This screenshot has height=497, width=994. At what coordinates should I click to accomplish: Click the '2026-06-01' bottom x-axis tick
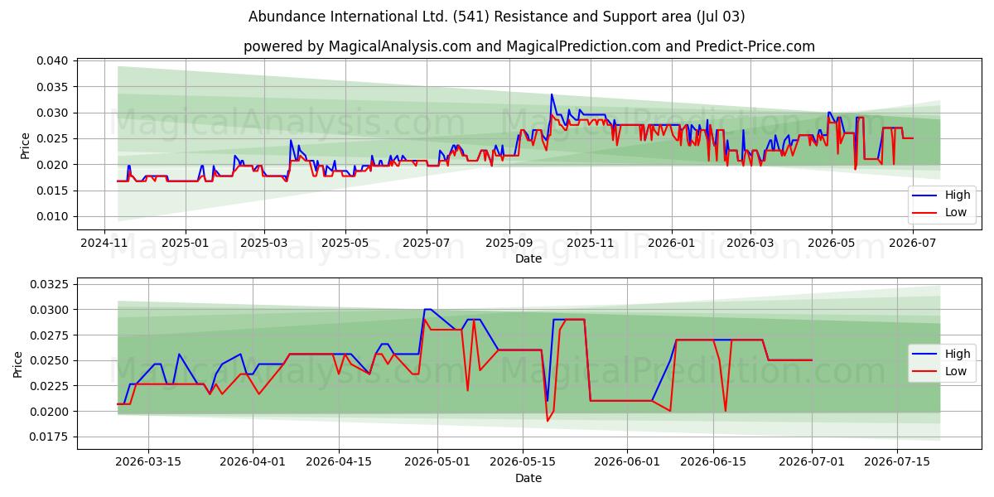point(627,462)
